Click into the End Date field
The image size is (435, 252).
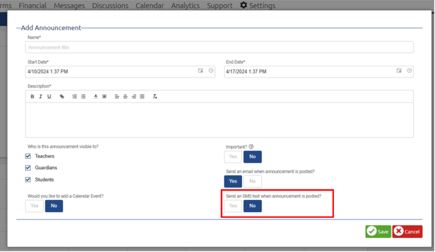click(x=319, y=72)
